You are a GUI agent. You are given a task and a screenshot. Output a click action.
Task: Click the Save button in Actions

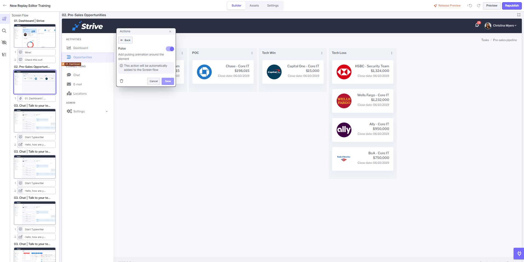168,81
